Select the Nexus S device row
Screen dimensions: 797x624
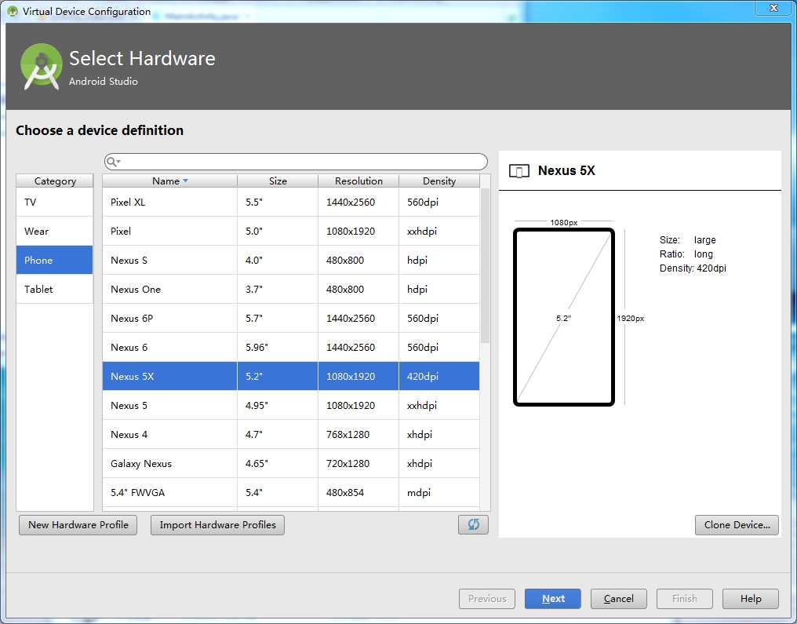[x=291, y=260]
